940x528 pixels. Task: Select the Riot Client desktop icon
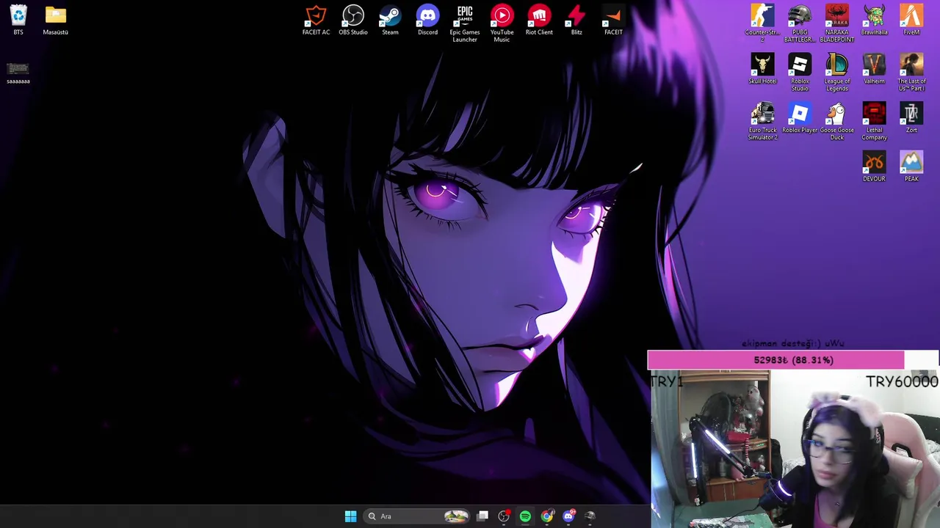pyautogui.click(x=539, y=21)
